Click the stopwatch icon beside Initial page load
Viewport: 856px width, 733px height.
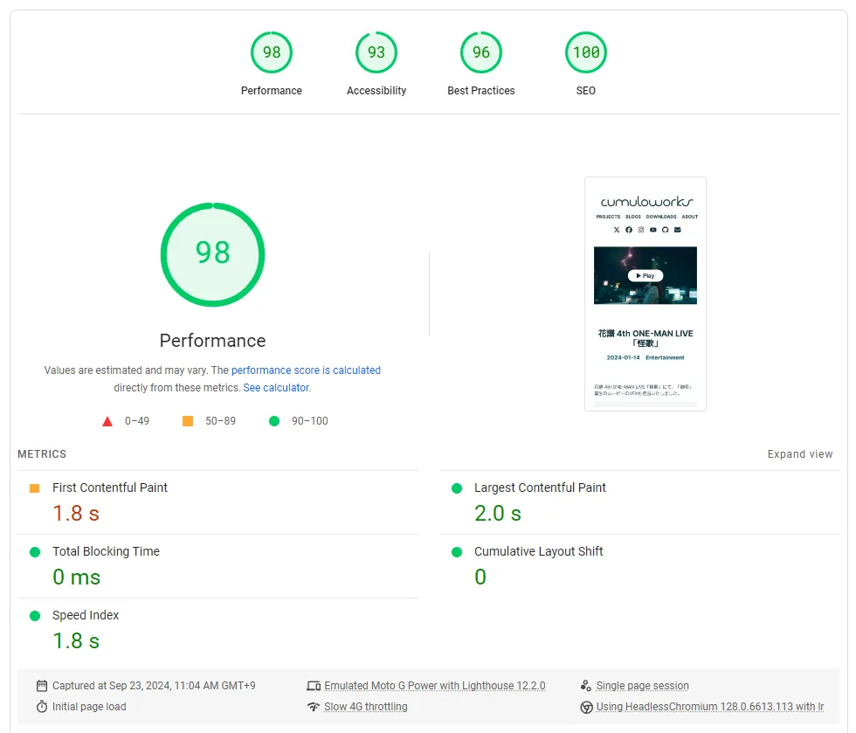click(x=42, y=707)
